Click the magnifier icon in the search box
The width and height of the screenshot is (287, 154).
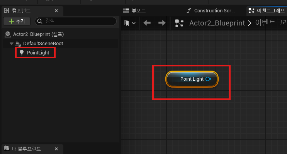click(x=40, y=21)
